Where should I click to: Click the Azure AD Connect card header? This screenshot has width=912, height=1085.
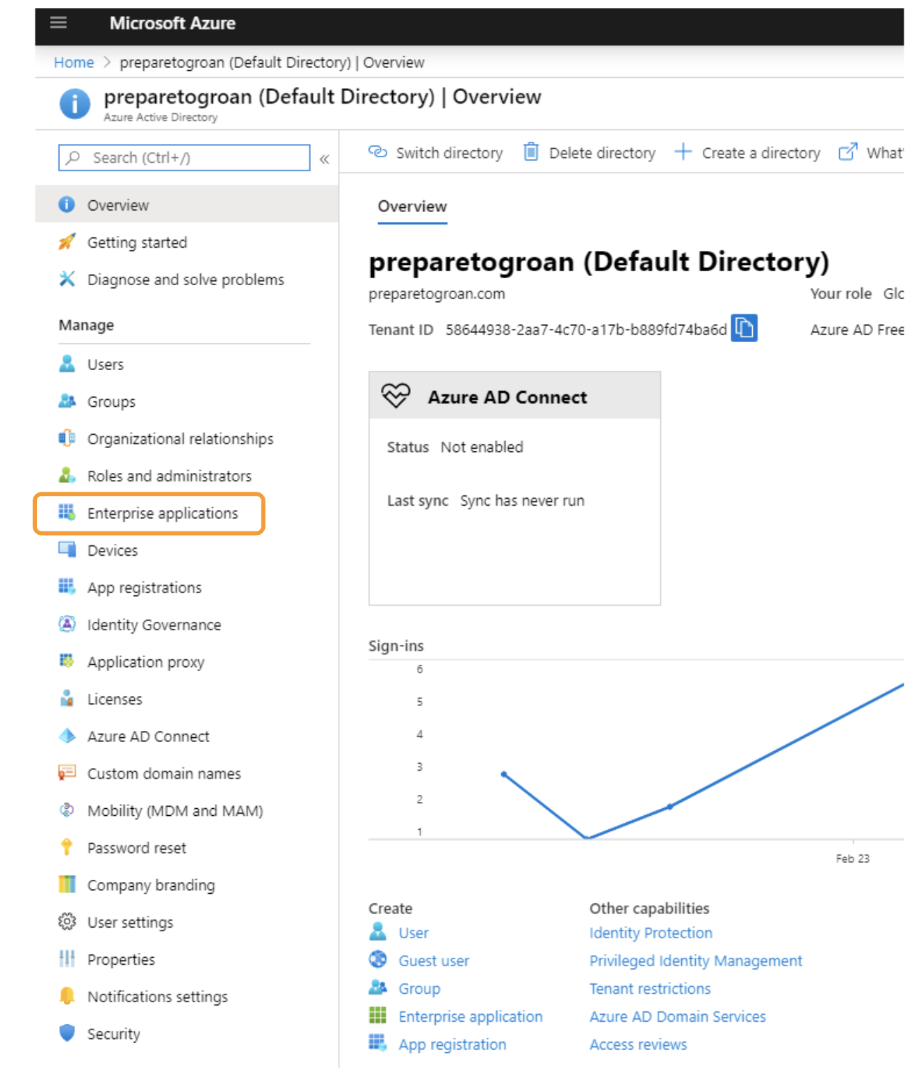point(514,396)
